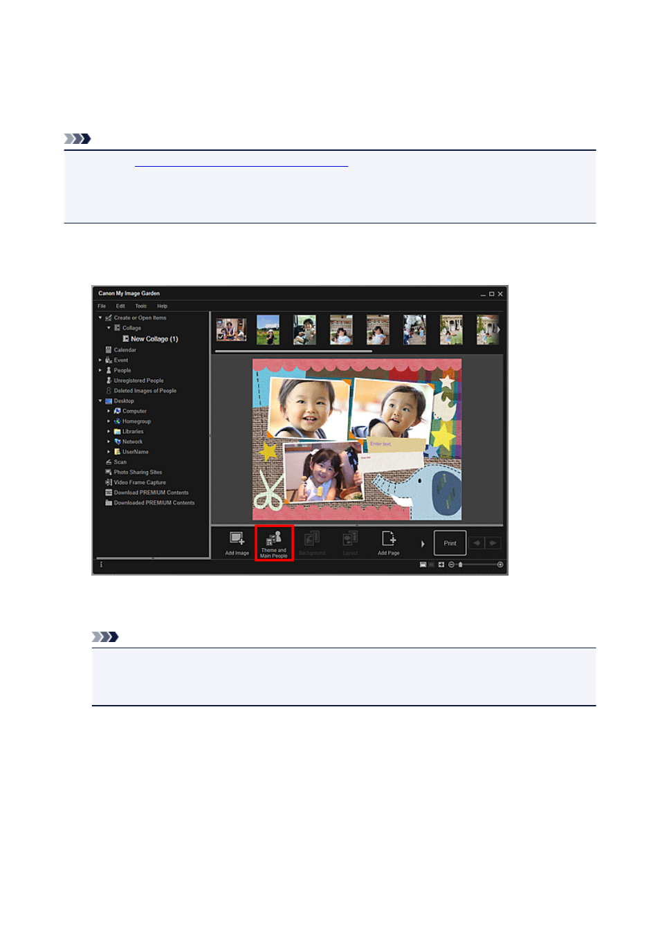Click the zoom out minus icon
The image size is (660, 934).
coord(451,565)
